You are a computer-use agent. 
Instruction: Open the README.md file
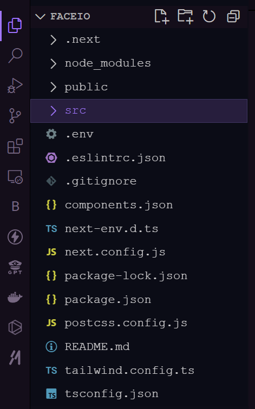pyautogui.click(x=139, y=347)
